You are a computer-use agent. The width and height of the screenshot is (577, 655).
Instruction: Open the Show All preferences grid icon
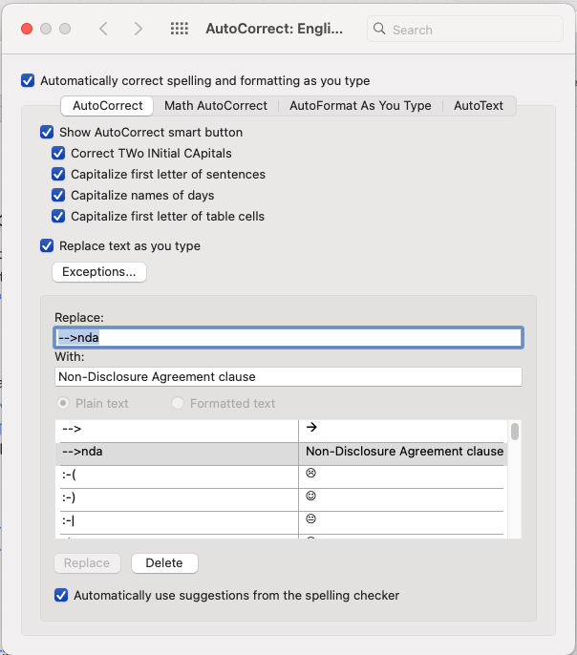point(180,29)
